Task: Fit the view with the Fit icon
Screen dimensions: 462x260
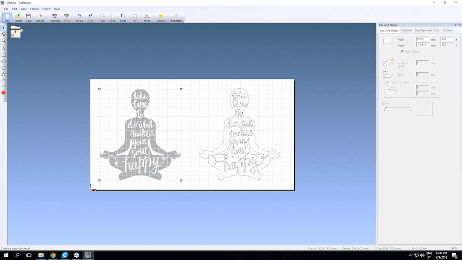Action: coord(134,18)
